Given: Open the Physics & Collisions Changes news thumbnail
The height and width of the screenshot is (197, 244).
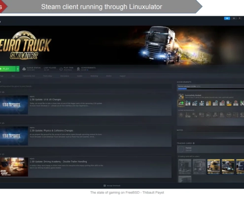Looking at the screenshot, I should 14,136.
